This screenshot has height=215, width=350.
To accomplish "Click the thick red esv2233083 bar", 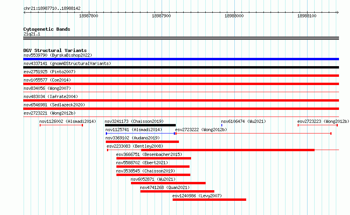I will (x=228, y=150).
